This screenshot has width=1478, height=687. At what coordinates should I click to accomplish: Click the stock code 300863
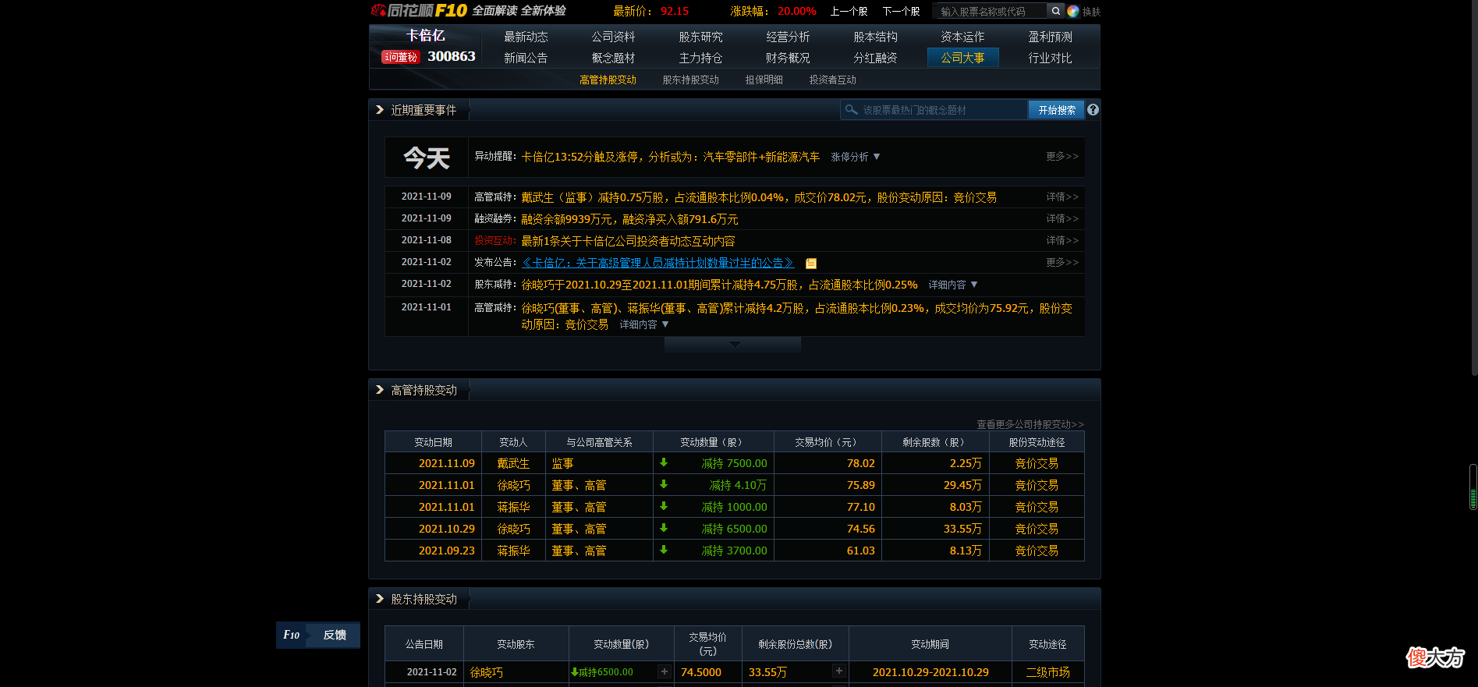pyautogui.click(x=452, y=56)
